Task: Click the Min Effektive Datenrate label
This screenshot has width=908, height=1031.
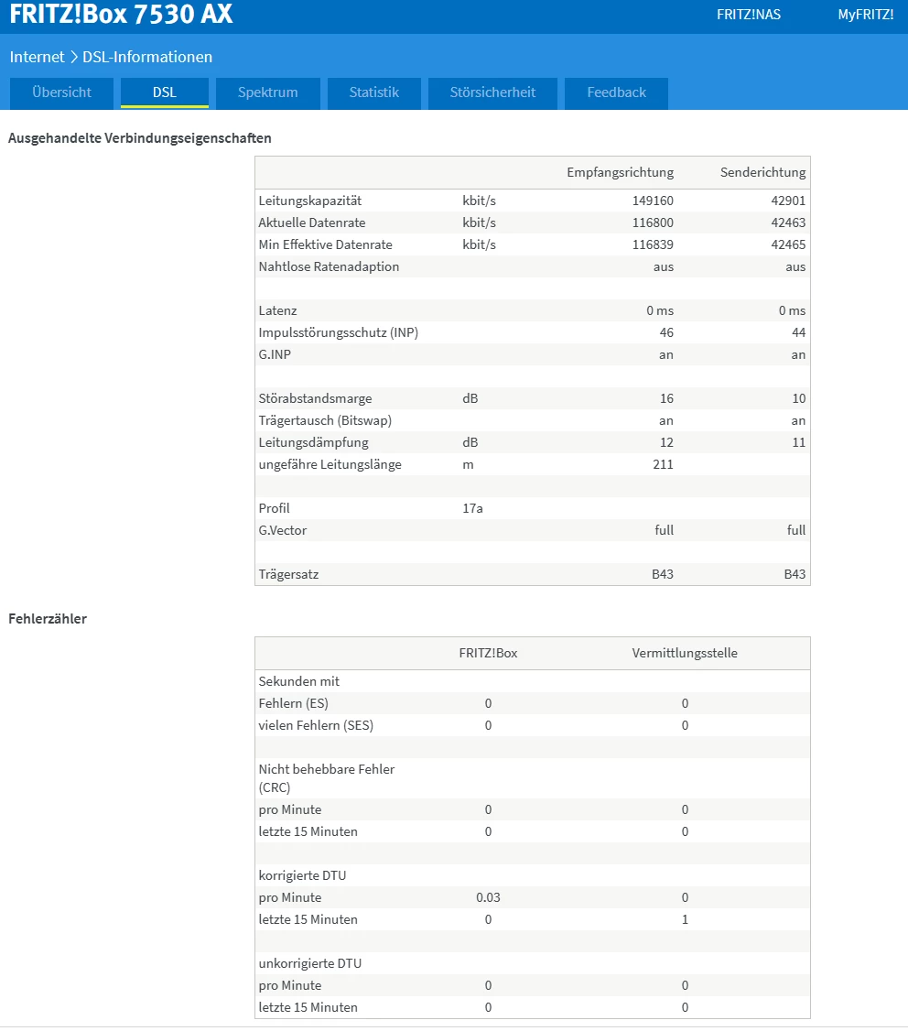Action: pyautogui.click(x=326, y=244)
